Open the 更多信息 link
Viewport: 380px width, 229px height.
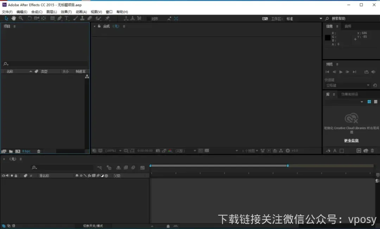point(351,141)
